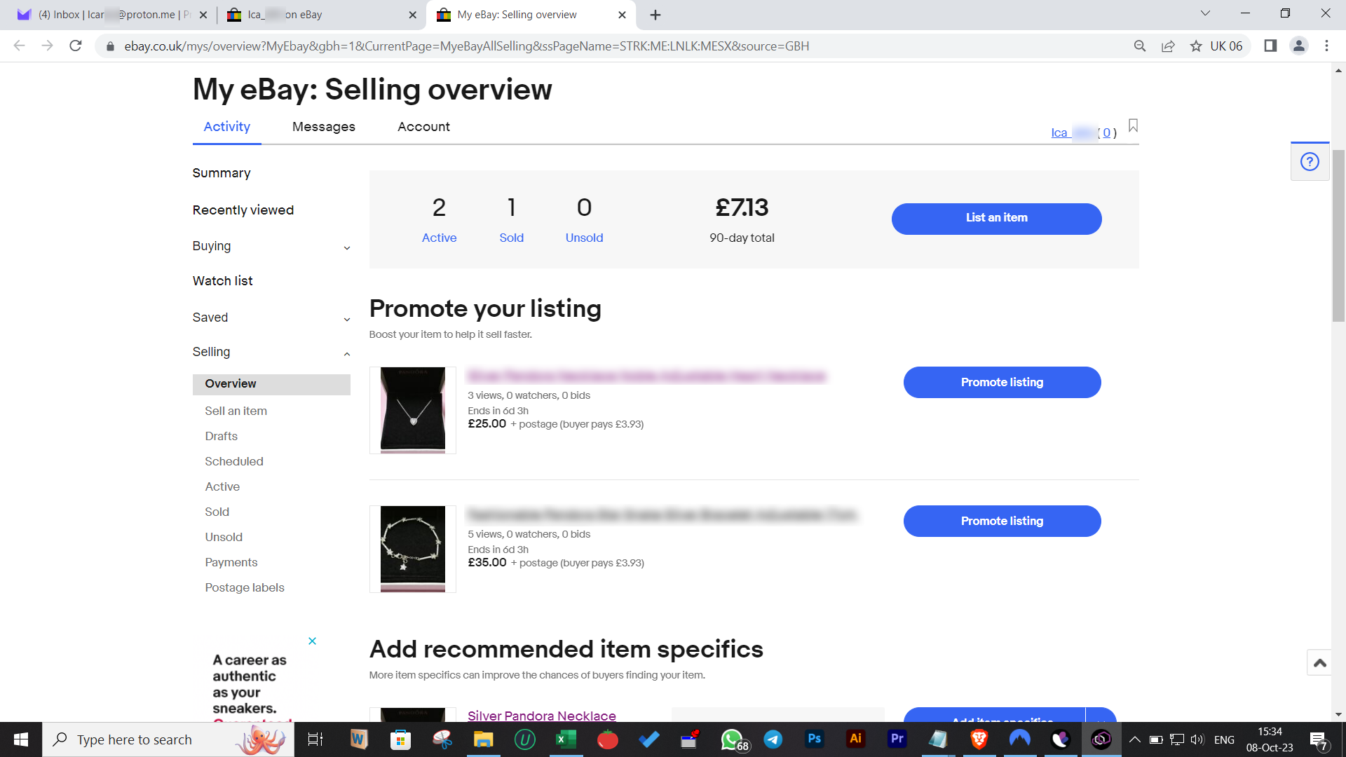The width and height of the screenshot is (1346, 757).
Task: Click the List an item button
Action: coord(996,219)
